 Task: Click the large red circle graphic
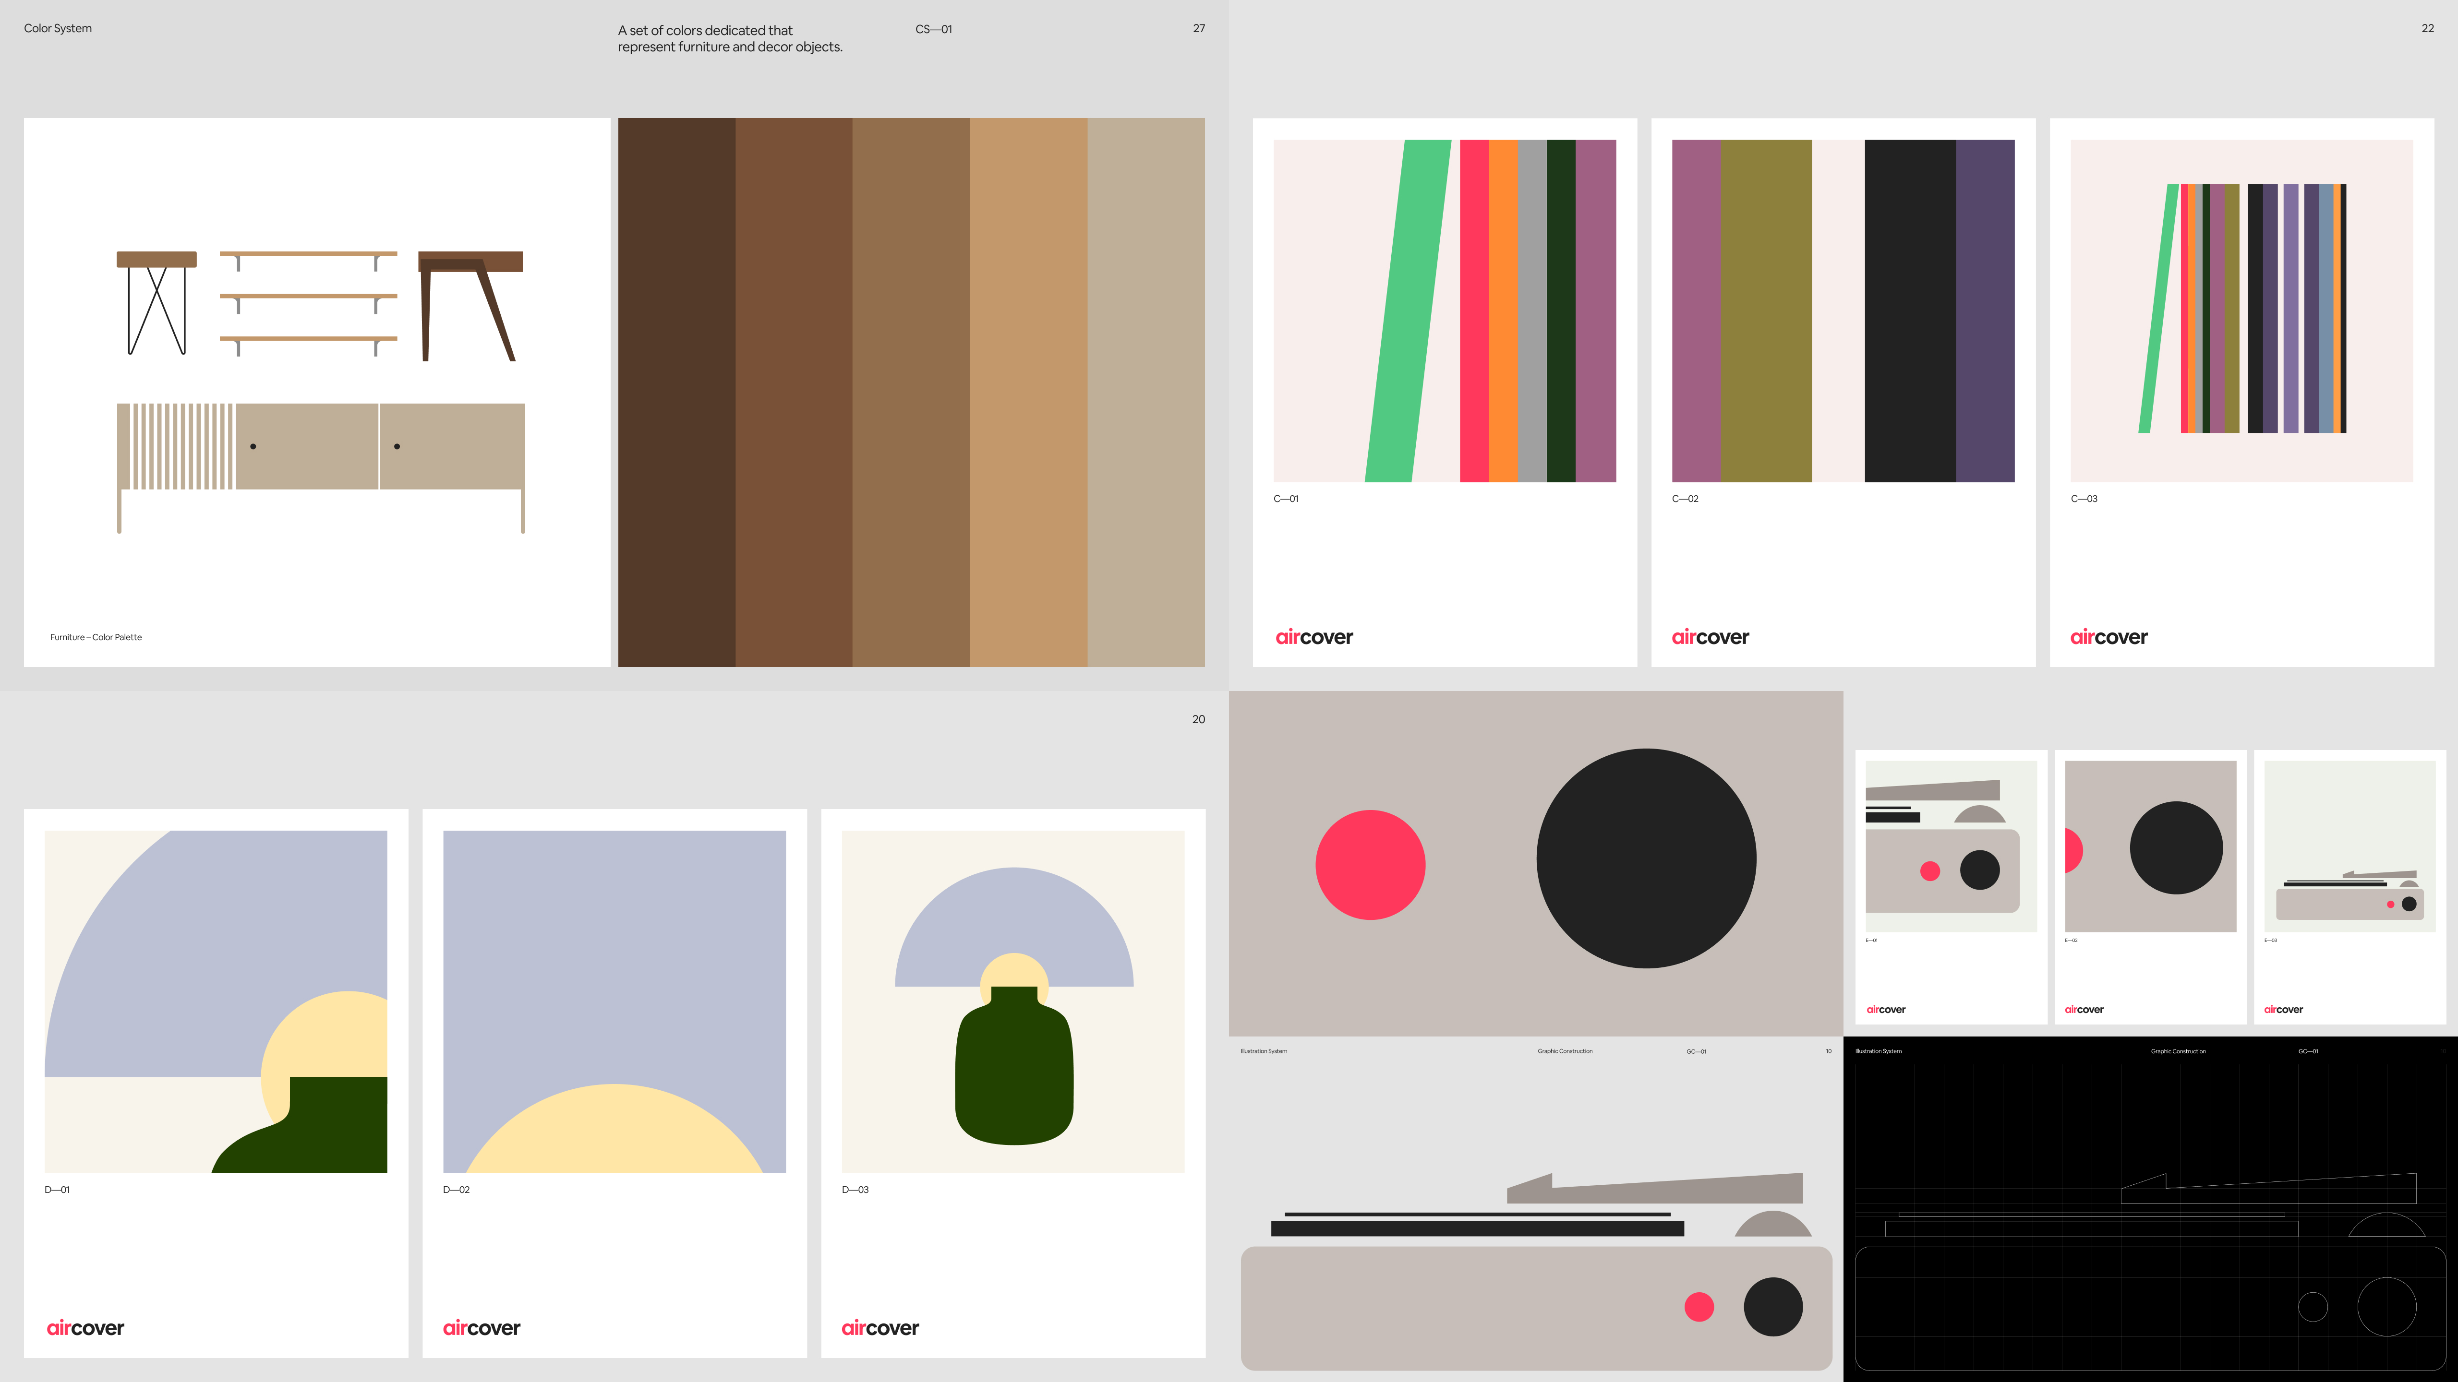[x=1370, y=865]
